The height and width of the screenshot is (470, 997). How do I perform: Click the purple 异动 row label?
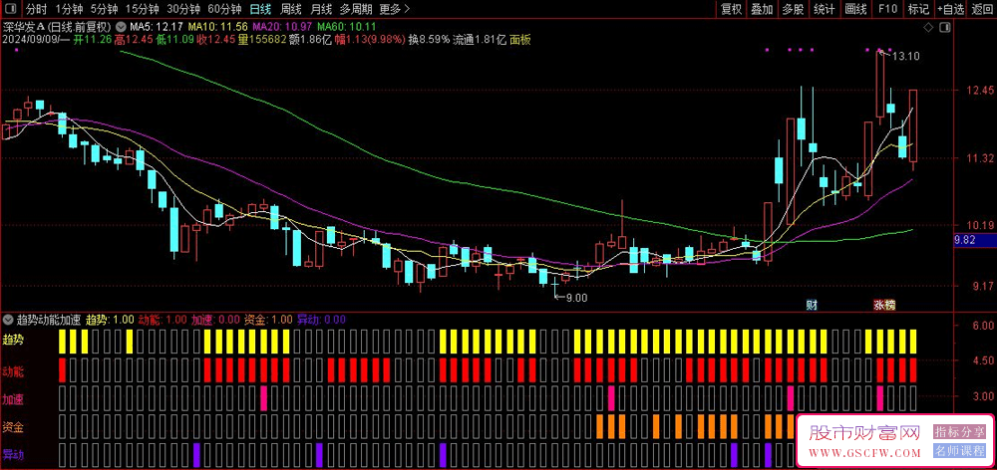[x=13, y=455]
